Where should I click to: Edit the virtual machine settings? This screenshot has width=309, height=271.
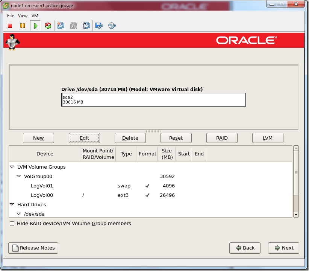[98, 26]
